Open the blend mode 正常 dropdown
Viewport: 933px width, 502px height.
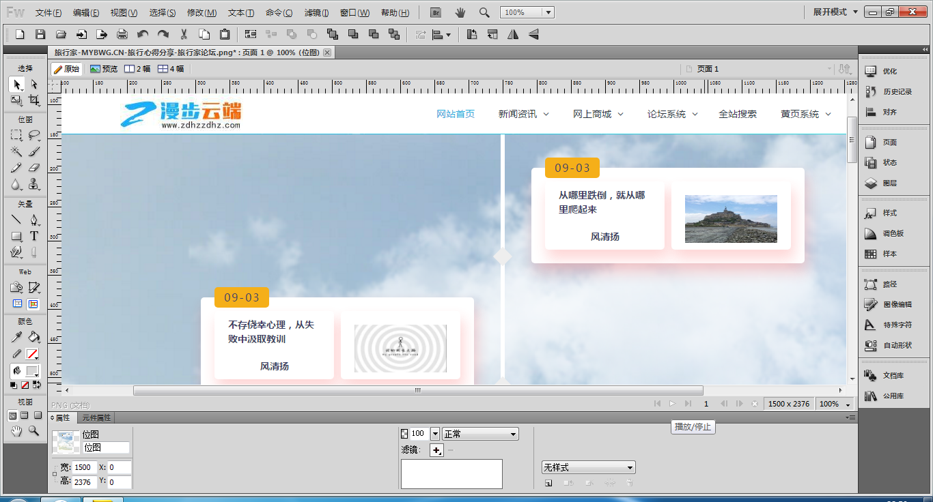(x=480, y=434)
